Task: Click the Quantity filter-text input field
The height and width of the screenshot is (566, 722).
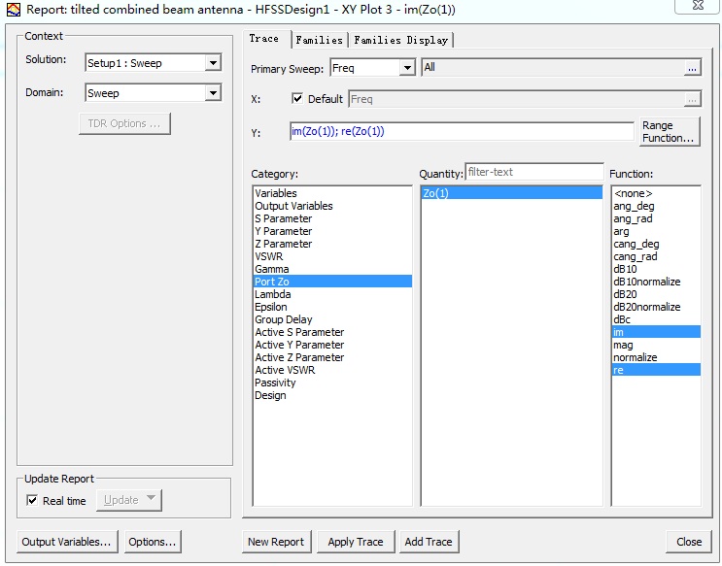Action: pyautogui.click(x=534, y=172)
